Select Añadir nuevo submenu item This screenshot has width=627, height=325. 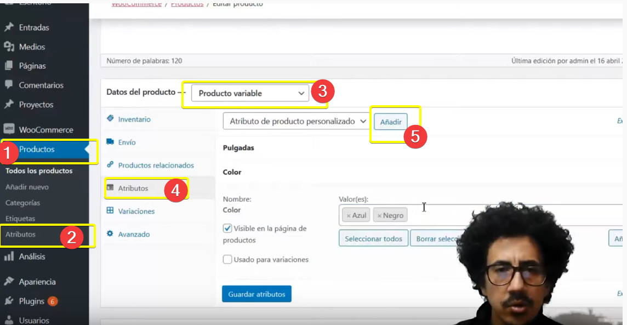coord(27,187)
